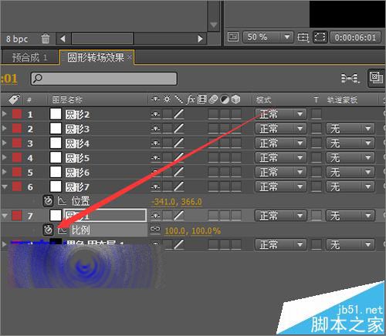This screenshot has width=386, height=336.
Task: Expand layer 1 圆形2 properties
Action: click(4, 113)
